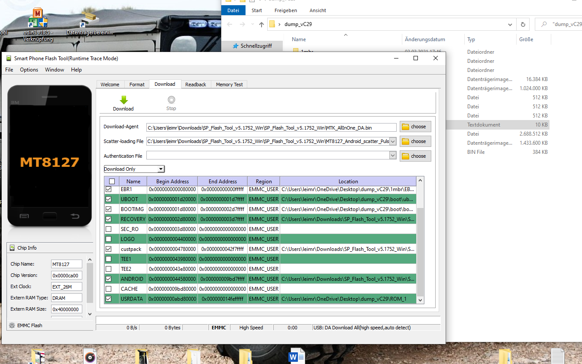Screen dimensions: 582x364
Task: Select the Textdokument 10 KB row in Explorer
Action: [x=498, y=125]
